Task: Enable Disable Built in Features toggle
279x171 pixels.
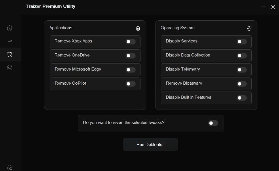Action: (242, 98)
